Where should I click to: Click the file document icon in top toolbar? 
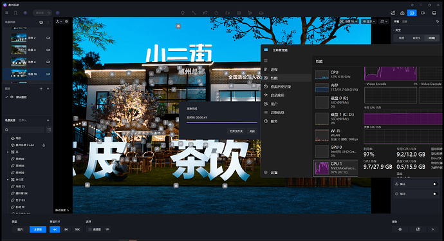[x=15, y=13]
